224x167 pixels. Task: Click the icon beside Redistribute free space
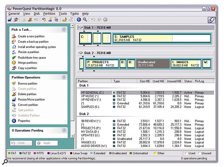click(14, 57)
